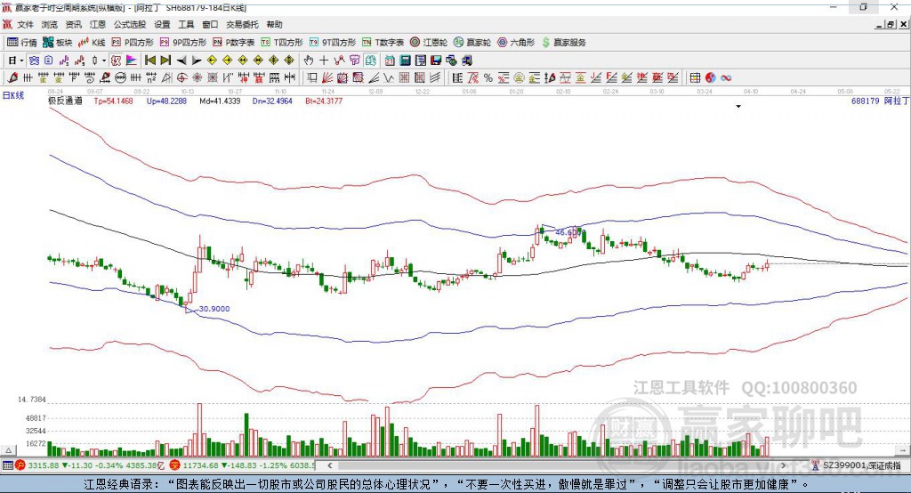
Task: Launch the 赢家轮 wheel tool
Action: click(x=472, y=43)
